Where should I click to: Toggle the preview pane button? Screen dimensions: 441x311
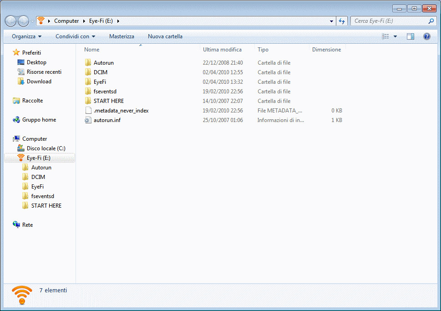click(411, 36)
